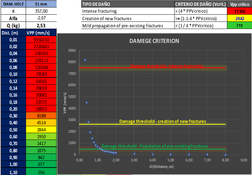
Task: Click distance cell 1,10
Action: point(13,172)
